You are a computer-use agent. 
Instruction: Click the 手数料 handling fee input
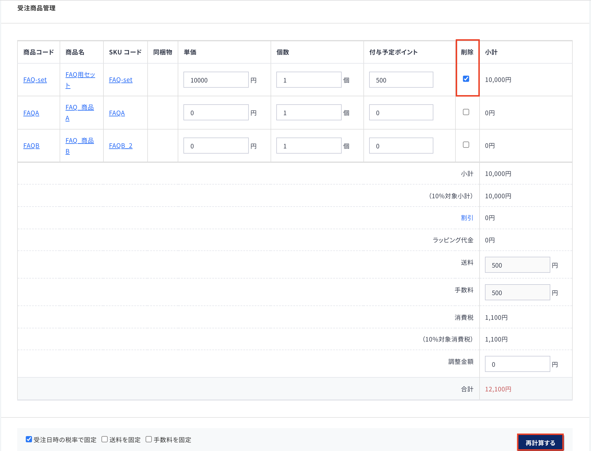[x=518, y=292]
